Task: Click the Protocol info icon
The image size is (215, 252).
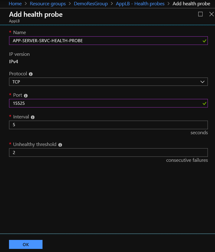Action: pyautogui.click(x=31, y=74)
